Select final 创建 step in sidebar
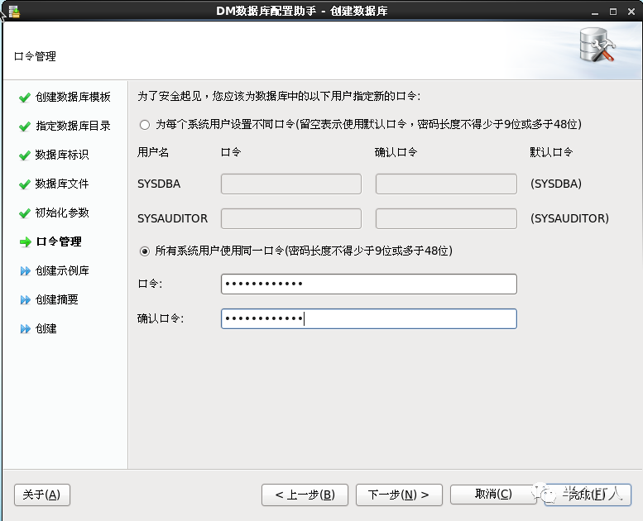The height and width of the screenshot is (521, 643). click(x=46, y=329)
